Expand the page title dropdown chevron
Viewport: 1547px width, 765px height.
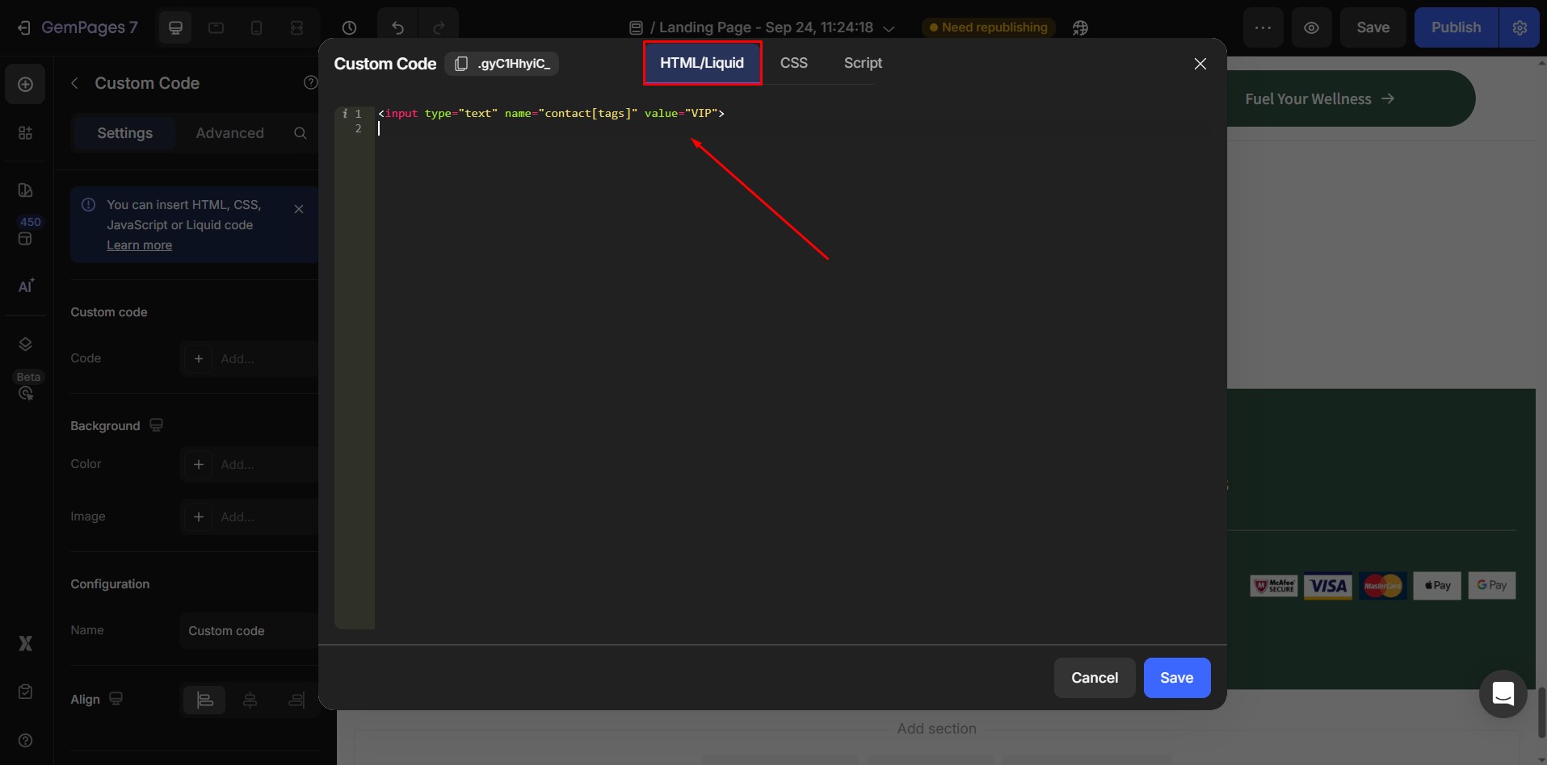tap(889, 28)
